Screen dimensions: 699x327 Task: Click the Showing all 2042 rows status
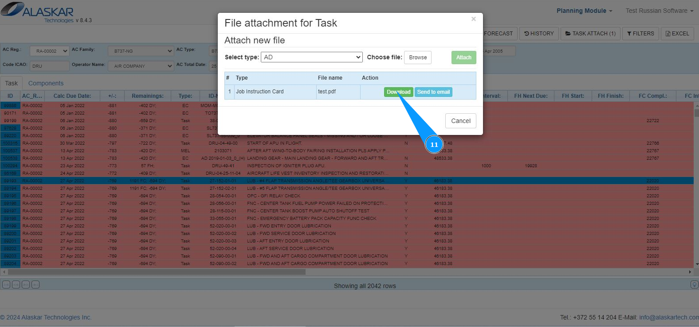point(365,286)
